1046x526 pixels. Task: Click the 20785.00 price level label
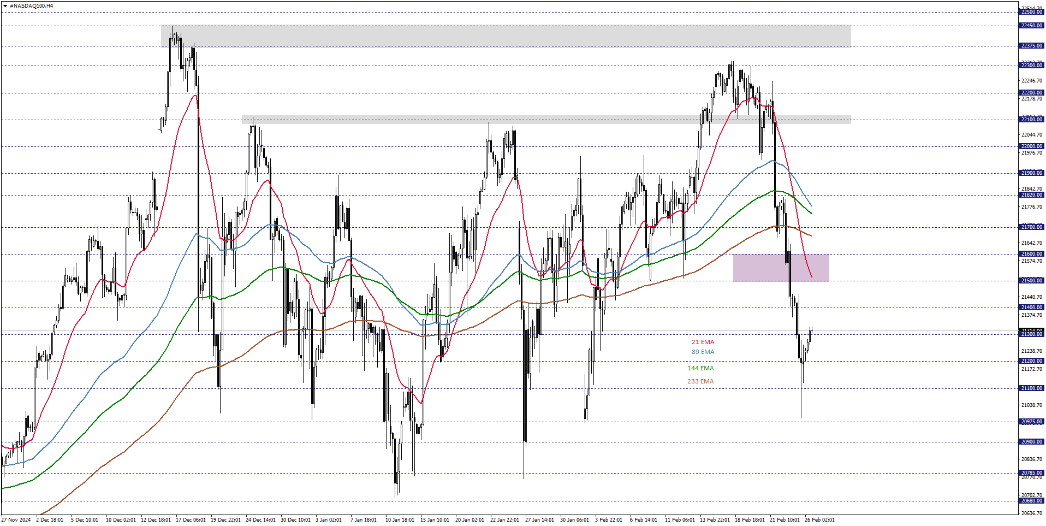point(1031,473)
